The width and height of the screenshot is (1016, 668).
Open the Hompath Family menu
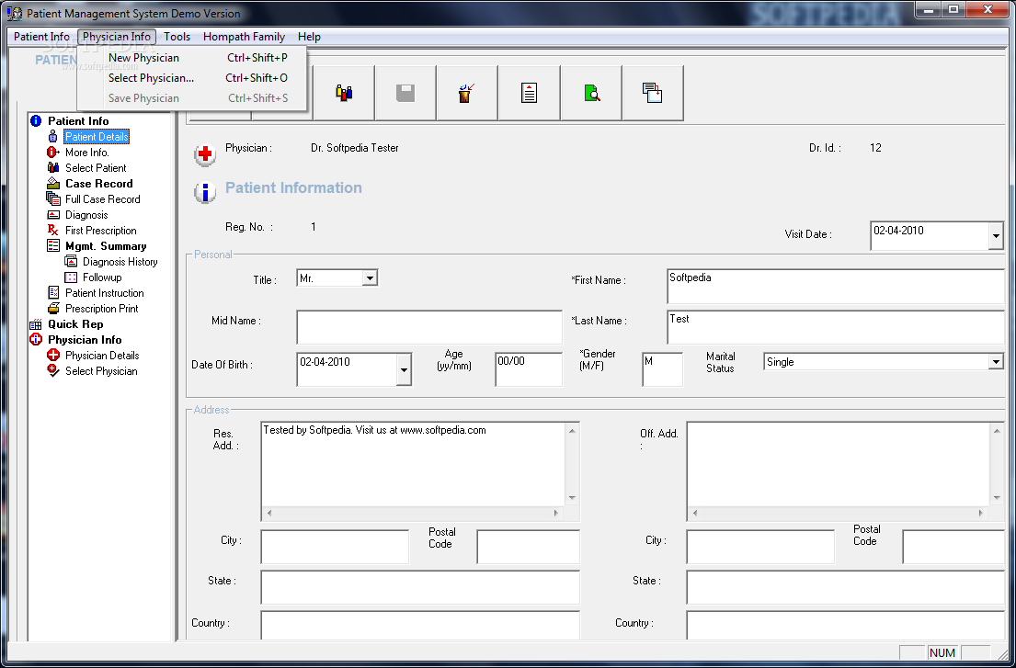click(244, 36)
